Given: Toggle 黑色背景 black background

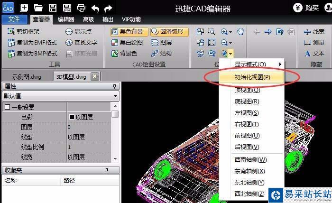Looking at the screenshot, I should point(129,31).
